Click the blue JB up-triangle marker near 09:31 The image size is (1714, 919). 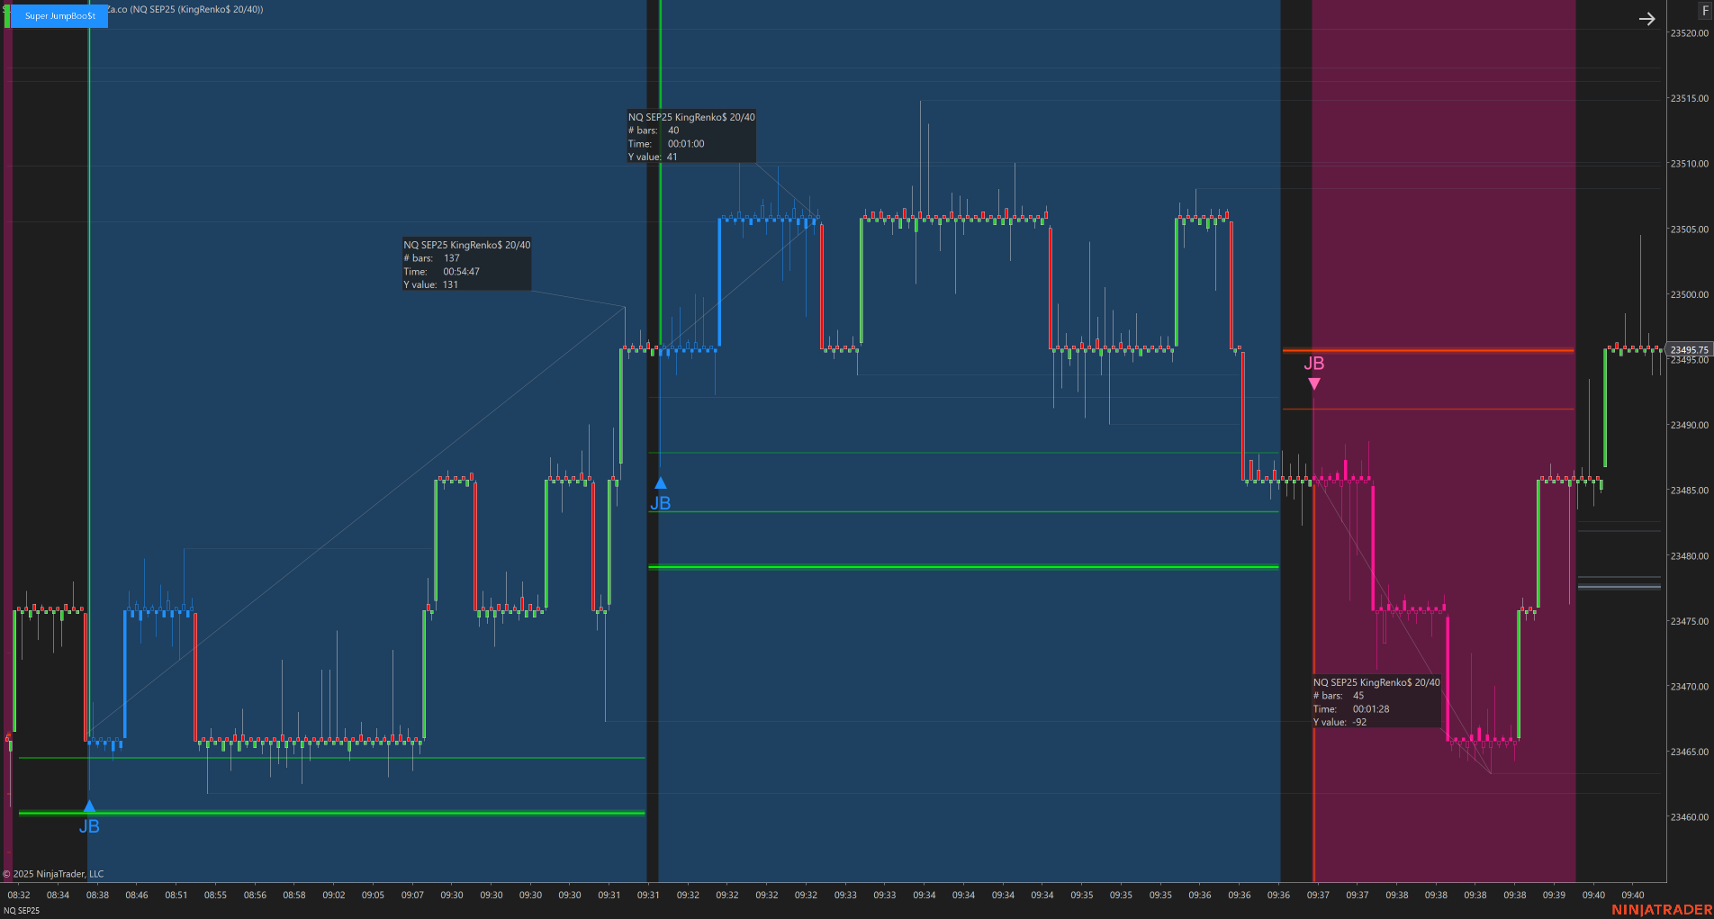[660, 484]
